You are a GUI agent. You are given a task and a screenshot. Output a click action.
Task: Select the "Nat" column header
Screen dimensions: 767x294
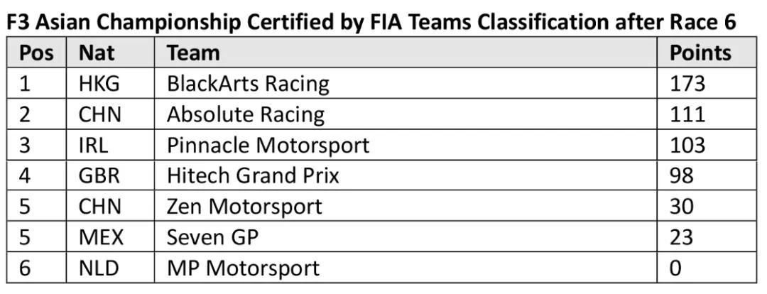coord(97,53)
